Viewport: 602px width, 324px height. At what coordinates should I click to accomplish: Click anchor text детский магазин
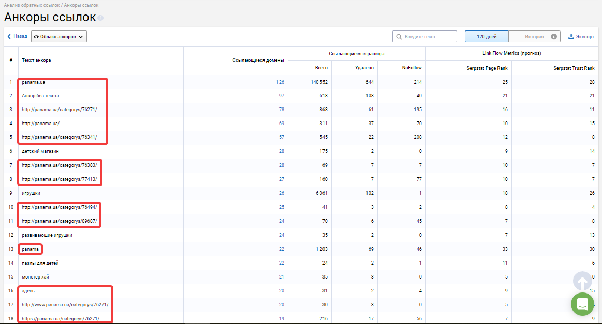pyautogui.click(x=40, y=151)
